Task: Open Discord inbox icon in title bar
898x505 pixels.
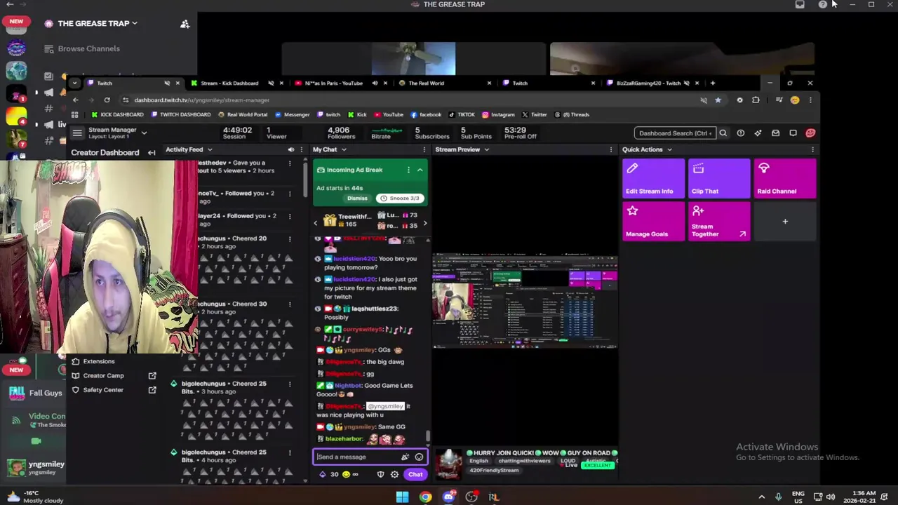Action: click(800, 4)
